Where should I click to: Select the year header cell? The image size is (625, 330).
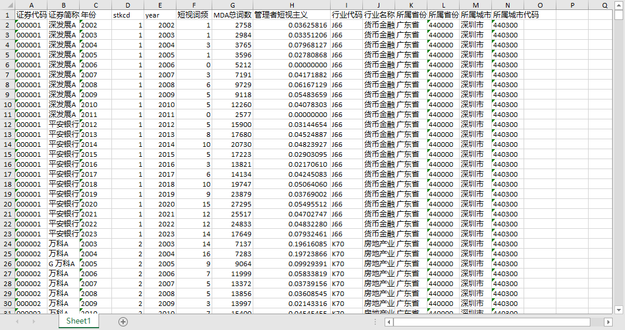(x=160, y=15)
